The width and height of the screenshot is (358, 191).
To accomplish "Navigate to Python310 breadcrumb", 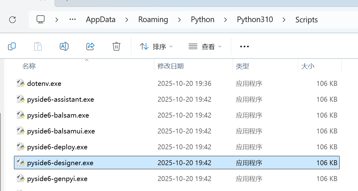I will 255,20.
